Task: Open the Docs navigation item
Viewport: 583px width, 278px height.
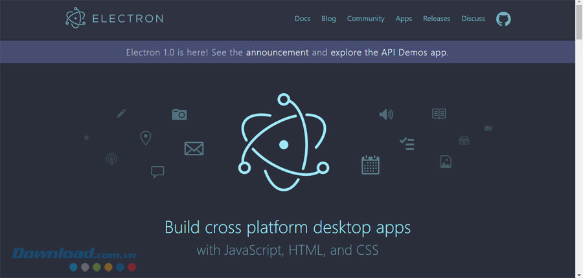Action: tap(303, 19)
